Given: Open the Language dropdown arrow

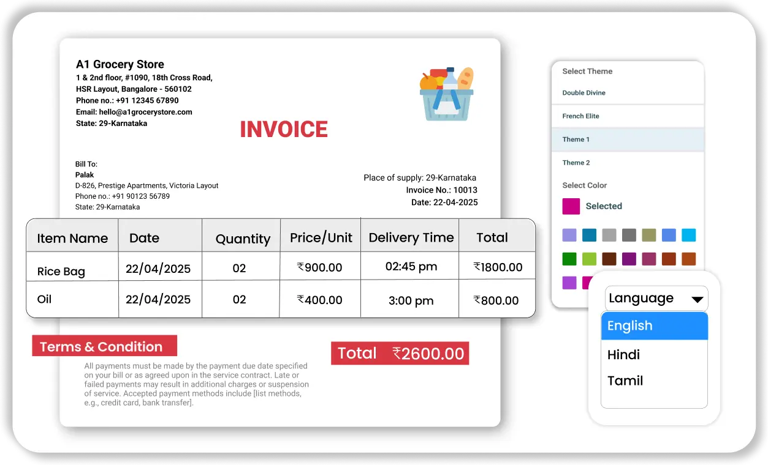Looking at the screenshot, I should pyautogui.click(x=697, y=299).
